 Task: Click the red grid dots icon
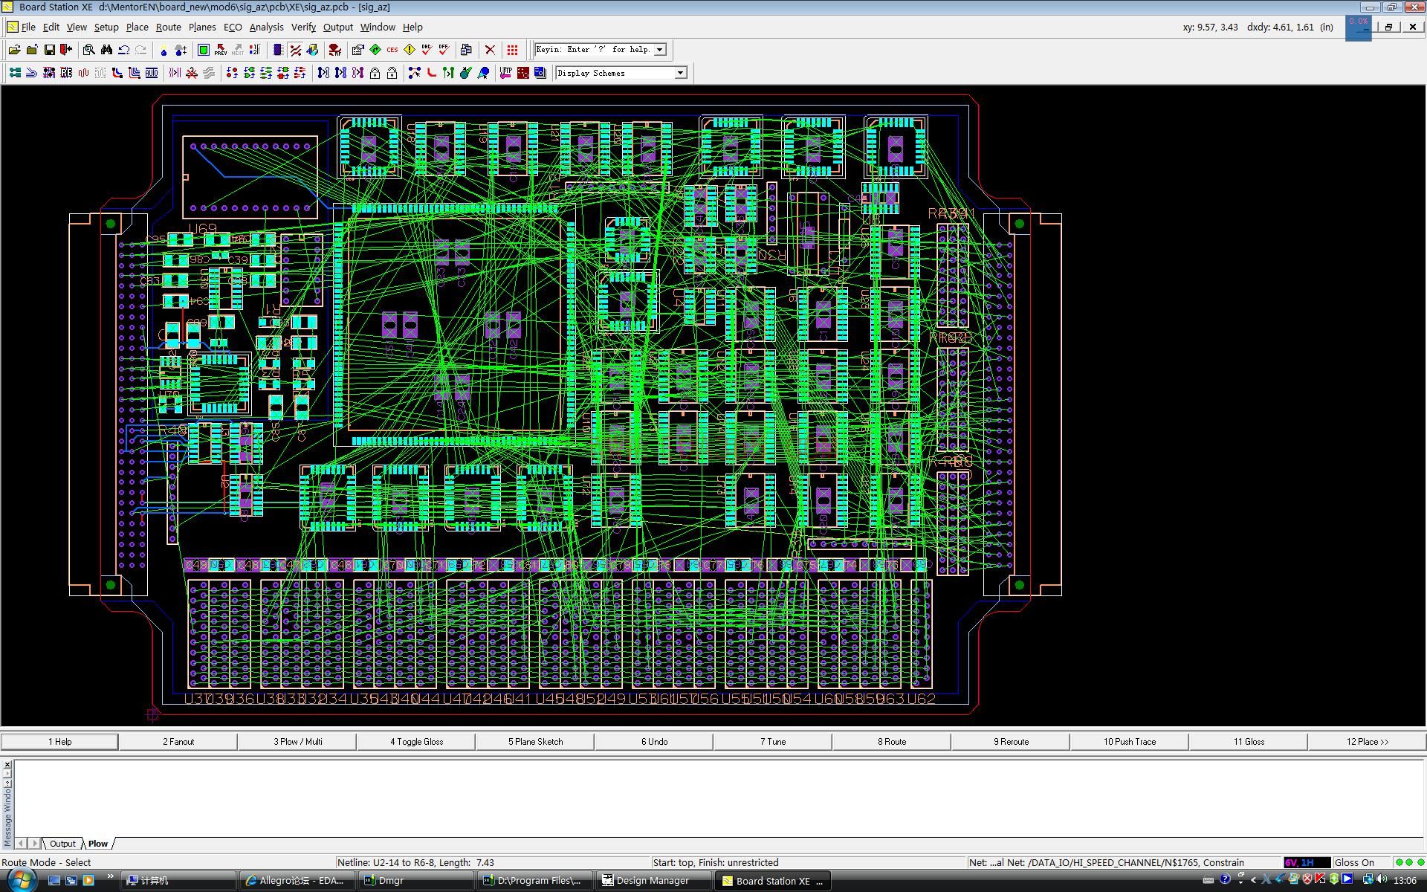point(512,50)
